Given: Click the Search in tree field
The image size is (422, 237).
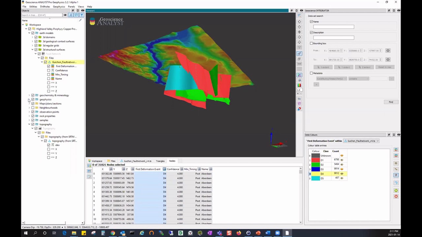Looking at the screenshot, I should click(x=42, y=15).
